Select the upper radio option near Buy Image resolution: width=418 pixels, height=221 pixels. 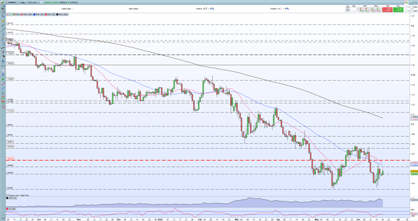click(407, 7)
